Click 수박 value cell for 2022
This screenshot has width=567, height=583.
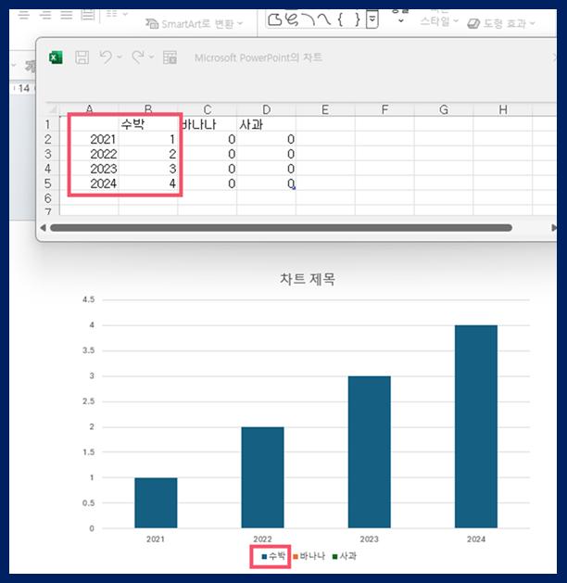click(x=148, y=154)
